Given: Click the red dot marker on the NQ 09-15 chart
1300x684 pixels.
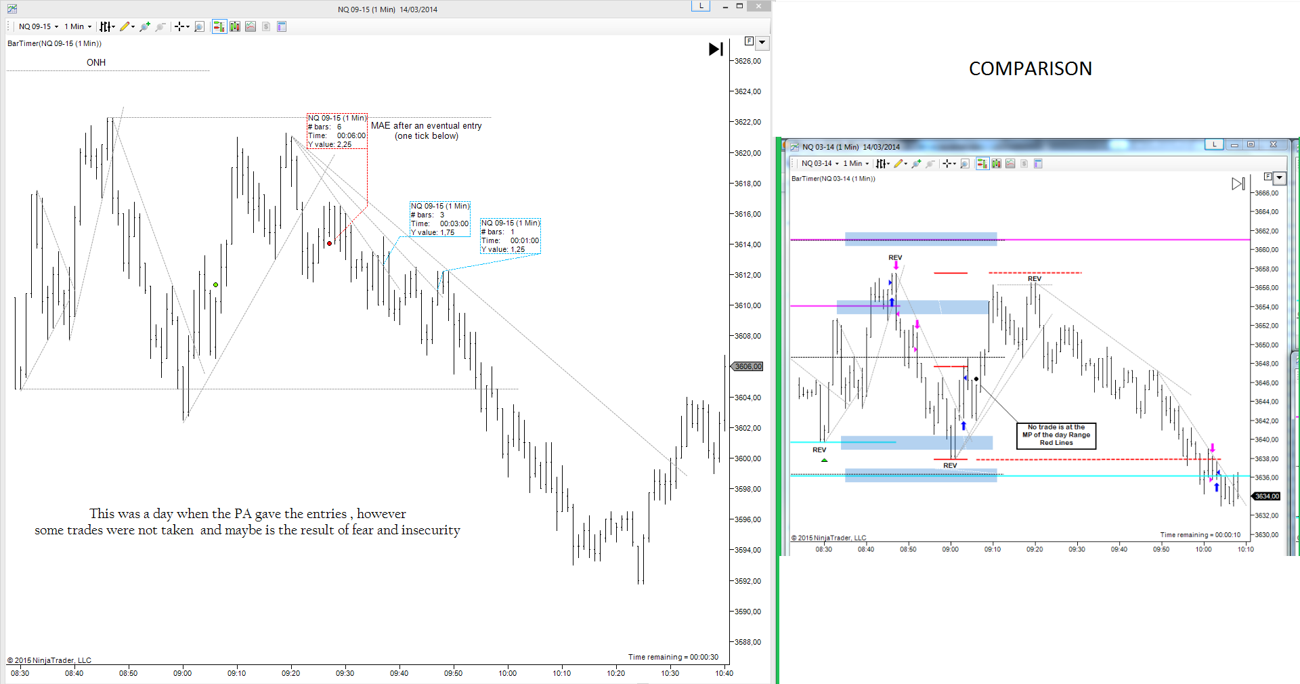Looking at the screenshot, I should pyautogui.click(x=330, y=244).
